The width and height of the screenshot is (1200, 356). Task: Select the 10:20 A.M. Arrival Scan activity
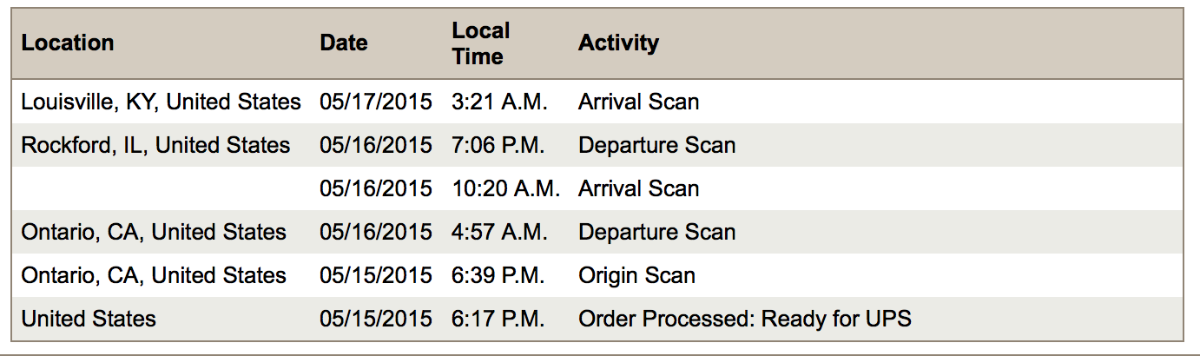click(638, 188)
